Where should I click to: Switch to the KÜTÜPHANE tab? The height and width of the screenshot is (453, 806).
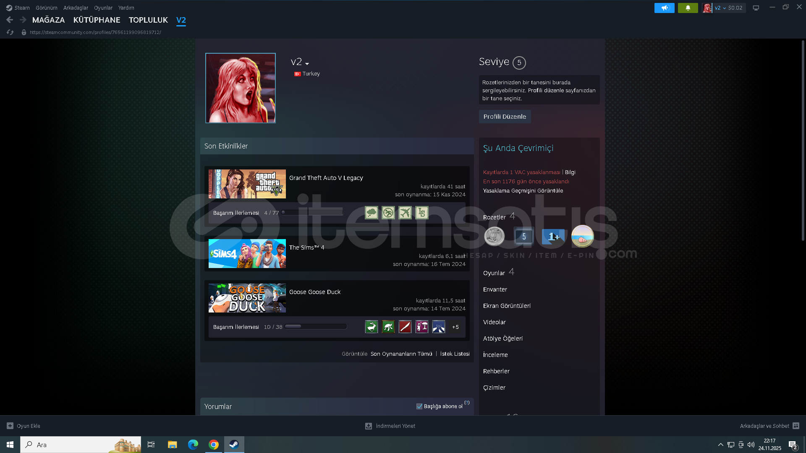point(97,20)
